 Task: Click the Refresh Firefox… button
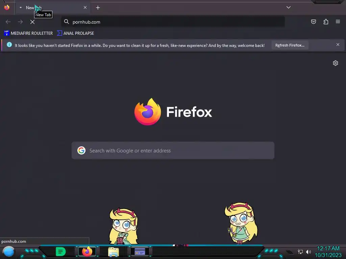click(x=290, y=45)
